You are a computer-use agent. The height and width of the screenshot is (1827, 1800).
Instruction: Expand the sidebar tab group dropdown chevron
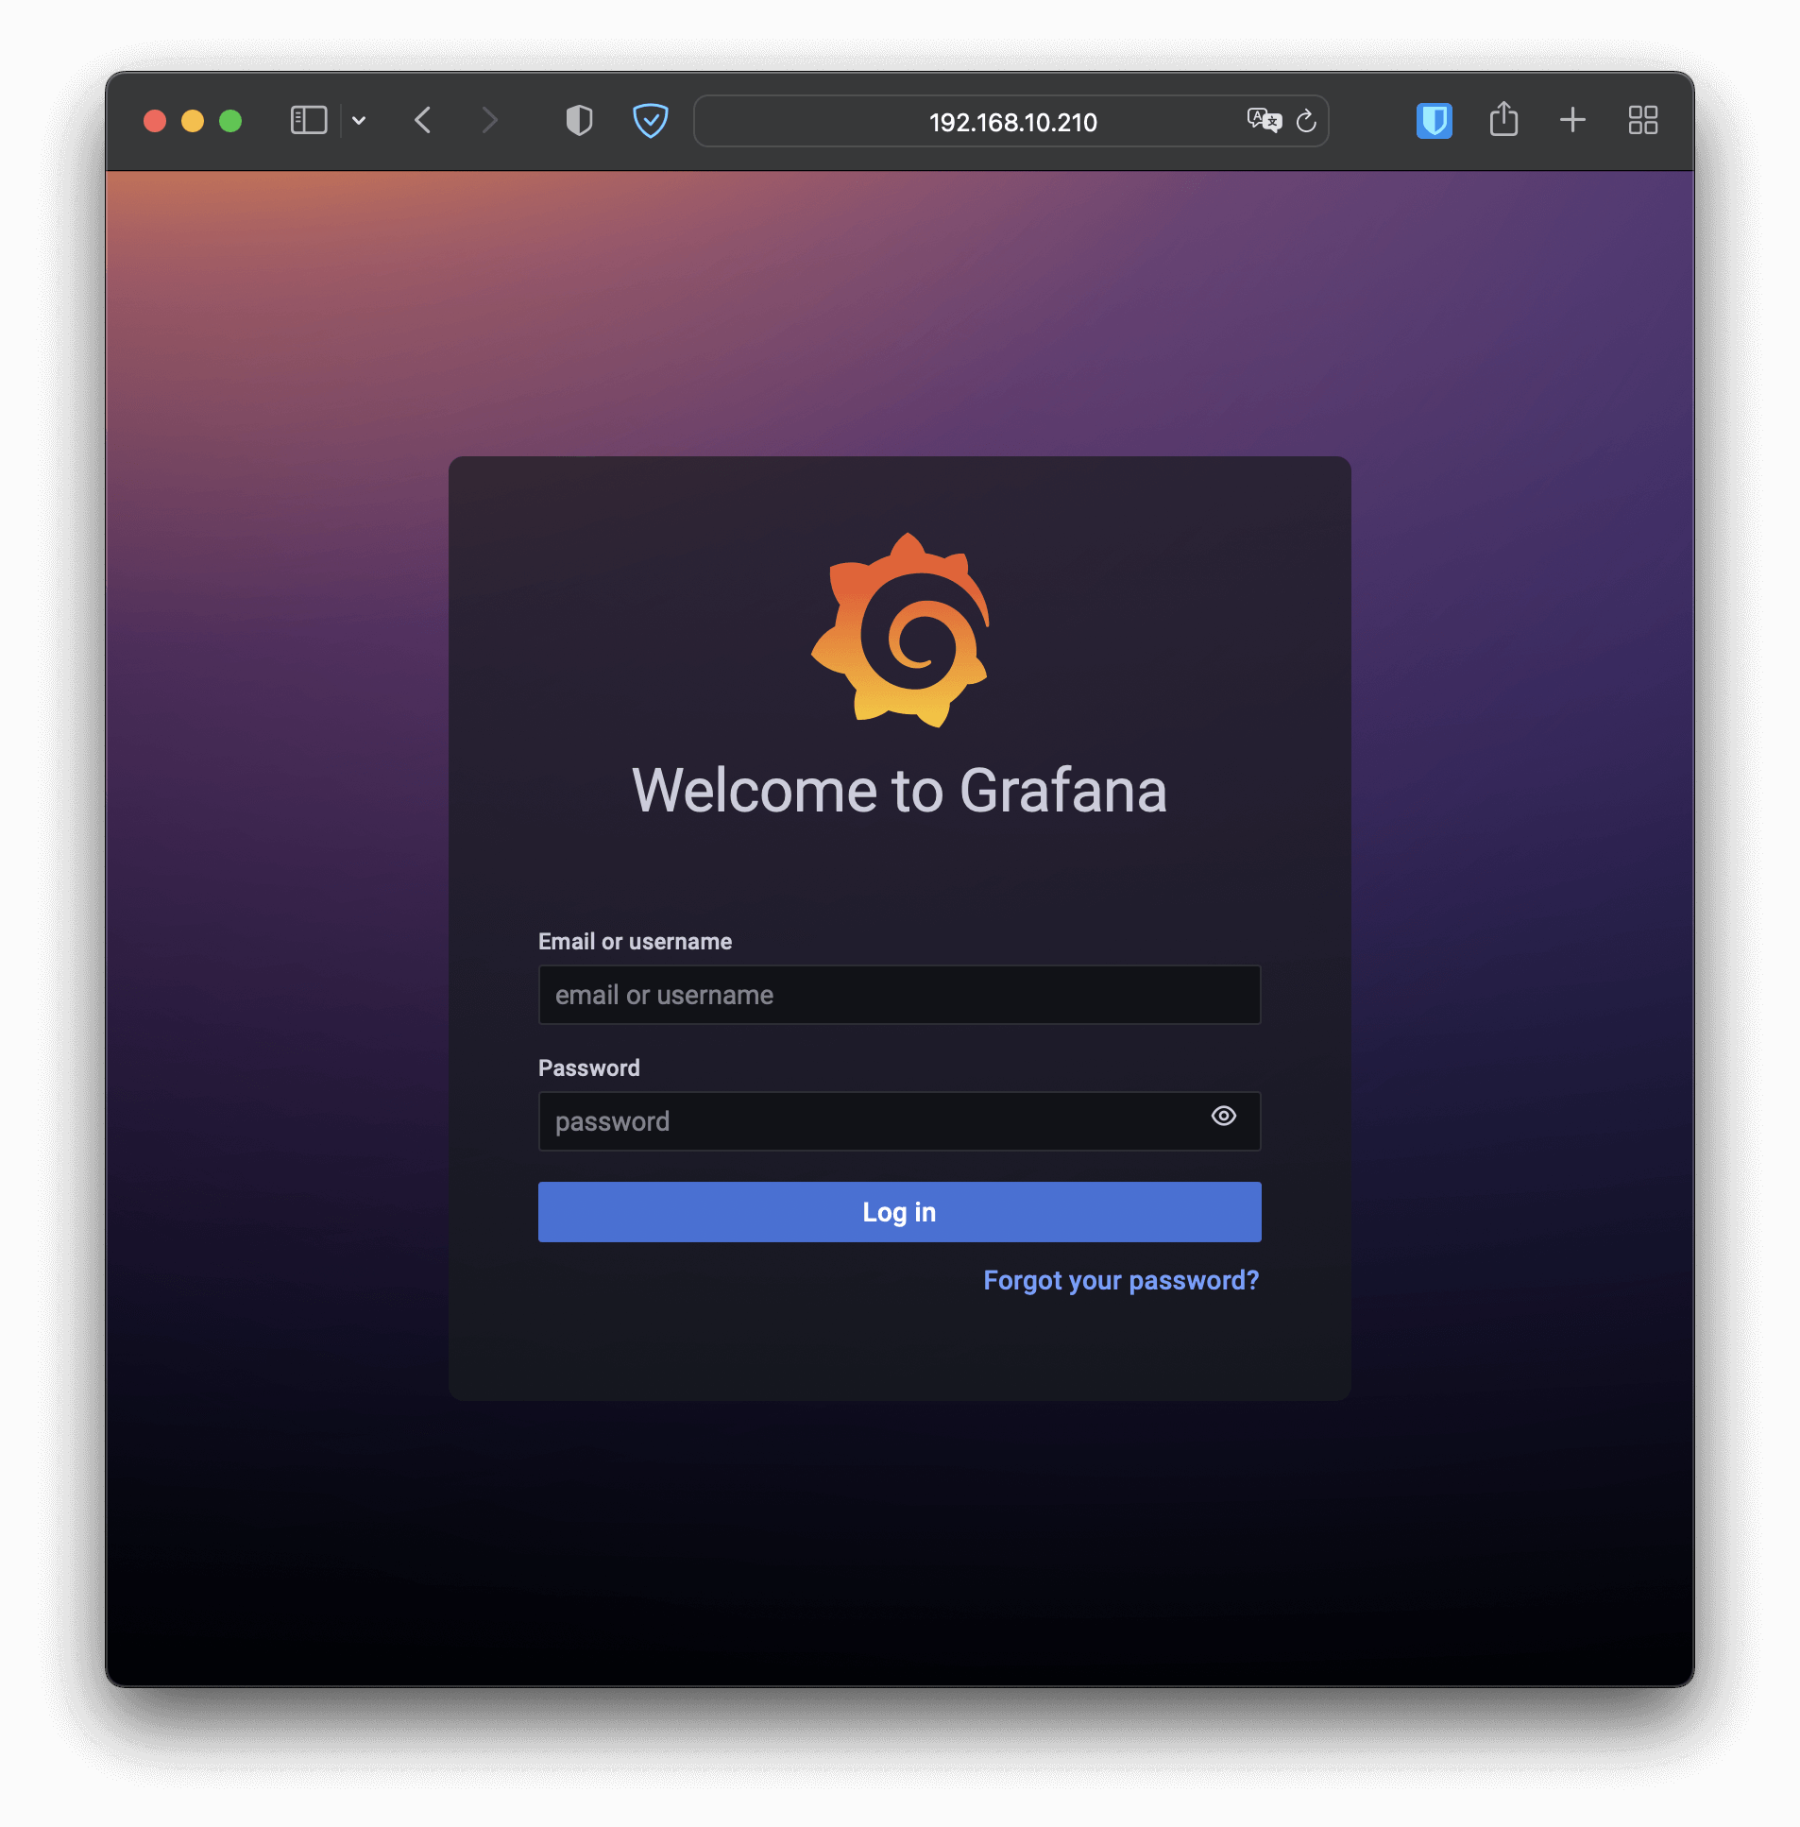click(359, 120)
